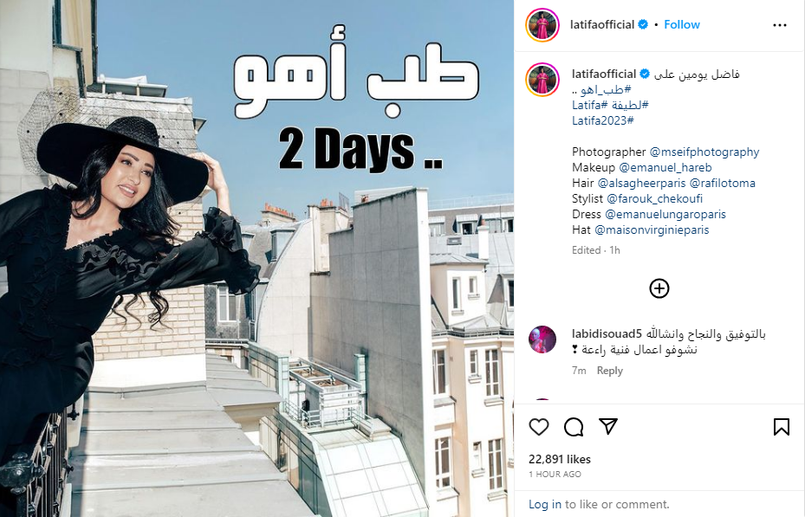Open the @emanuel_hareb makeup link

pos(665,167)
